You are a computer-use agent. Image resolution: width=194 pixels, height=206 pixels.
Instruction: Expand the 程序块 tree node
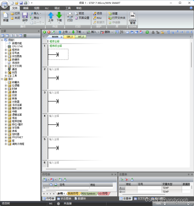coord(6,50)
